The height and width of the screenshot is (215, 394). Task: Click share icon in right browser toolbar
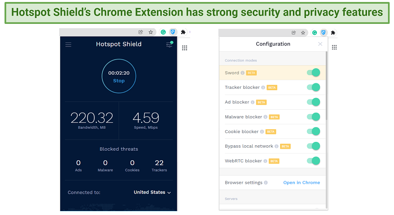coord(293,33)
